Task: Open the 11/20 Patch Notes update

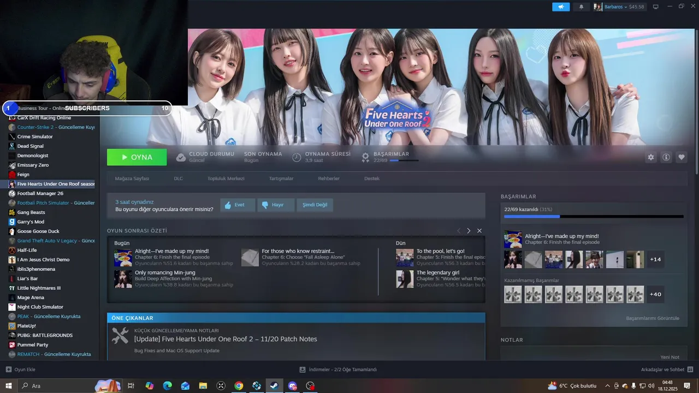Action: (226, 339)
